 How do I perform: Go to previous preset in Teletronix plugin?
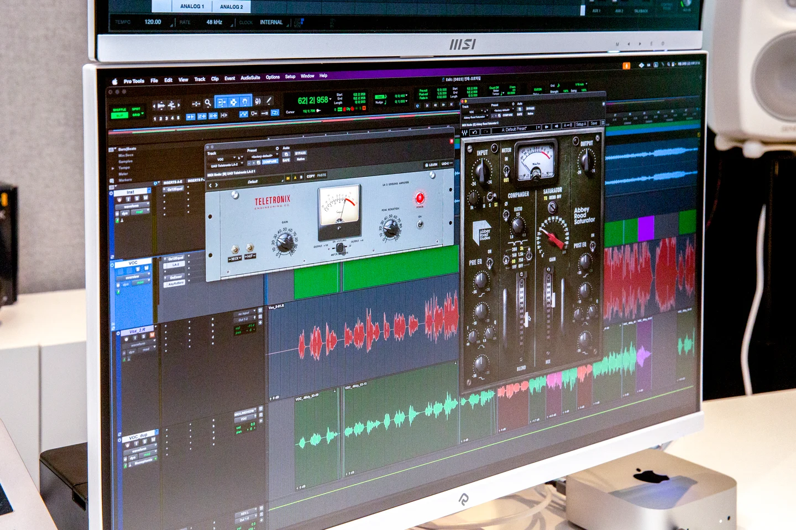tap(210, 186)
